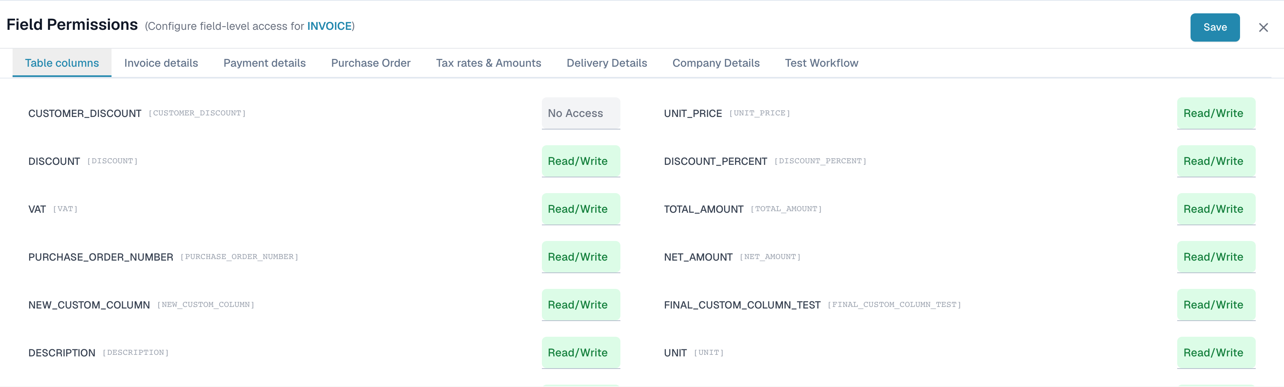This screenshot has width=1284, height=387.
Task: Switch to Delivery Details tab
Action: [607, 63]
